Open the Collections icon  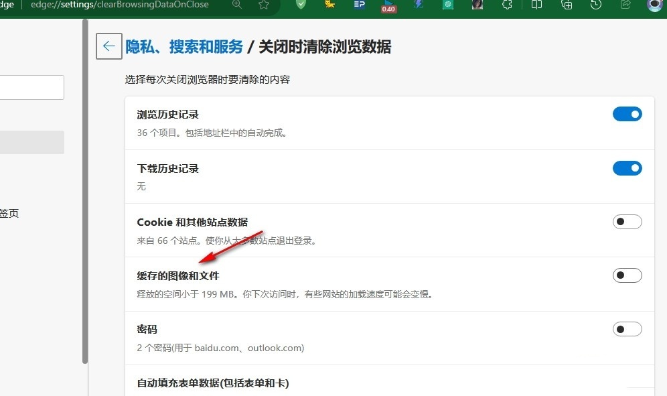tap(567, 5)
